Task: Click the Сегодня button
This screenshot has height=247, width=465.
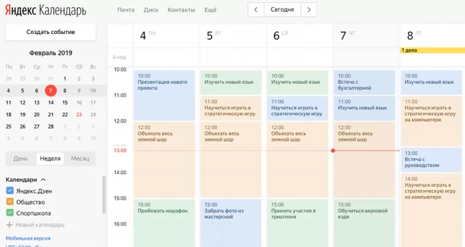Action: pyautogui.click(x=282, y=10)
